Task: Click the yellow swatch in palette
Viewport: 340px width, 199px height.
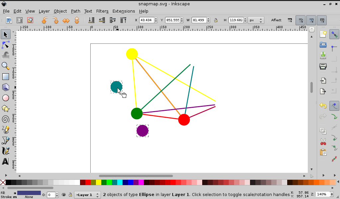Action: point(99,182)
